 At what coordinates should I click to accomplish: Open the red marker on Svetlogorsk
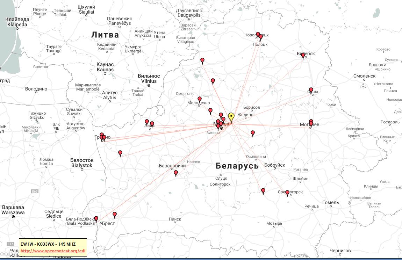pyautogui.click(x=287, y=193)
